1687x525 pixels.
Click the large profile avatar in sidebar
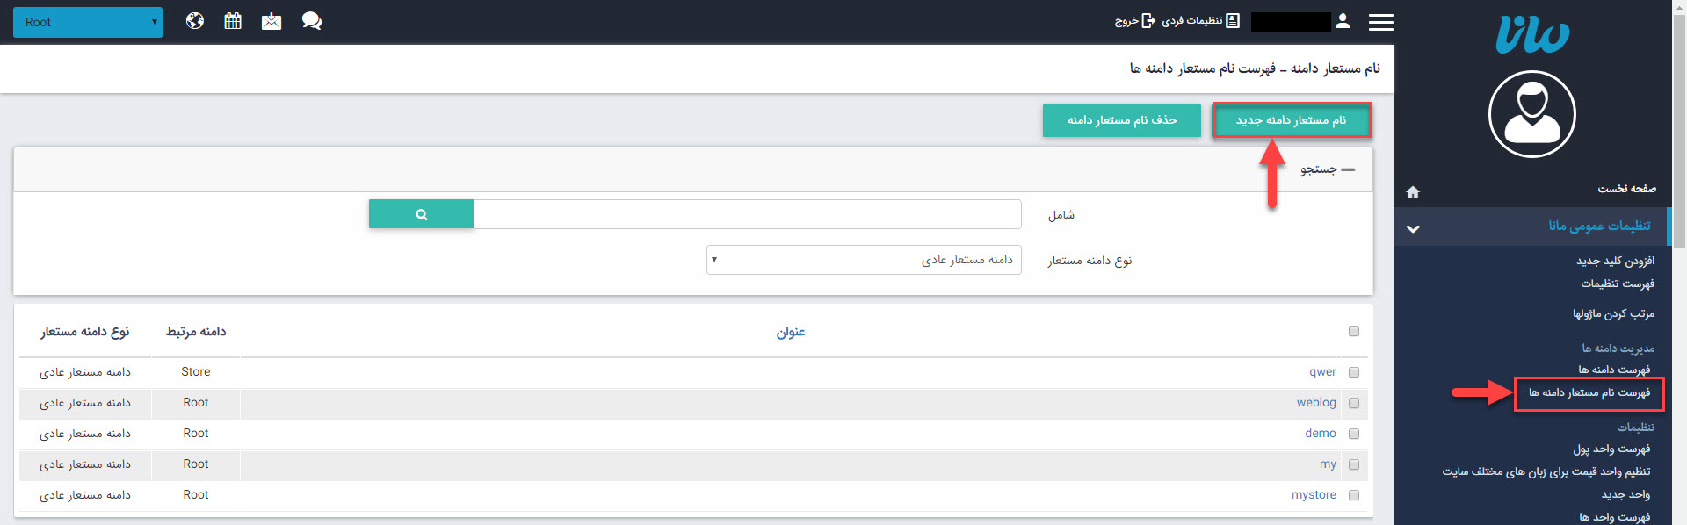[1531, 114]
